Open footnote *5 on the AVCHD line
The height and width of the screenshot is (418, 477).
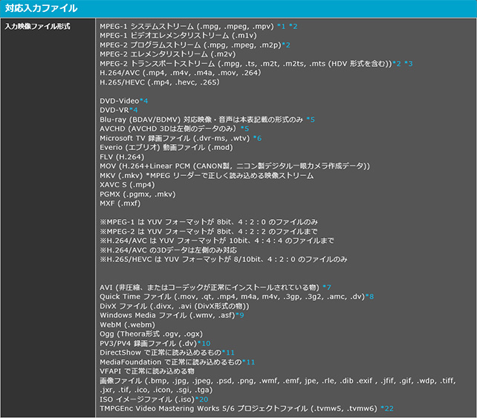click(245, 129)
